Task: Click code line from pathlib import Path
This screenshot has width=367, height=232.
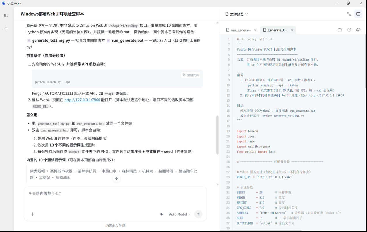Action: [256, 152]
